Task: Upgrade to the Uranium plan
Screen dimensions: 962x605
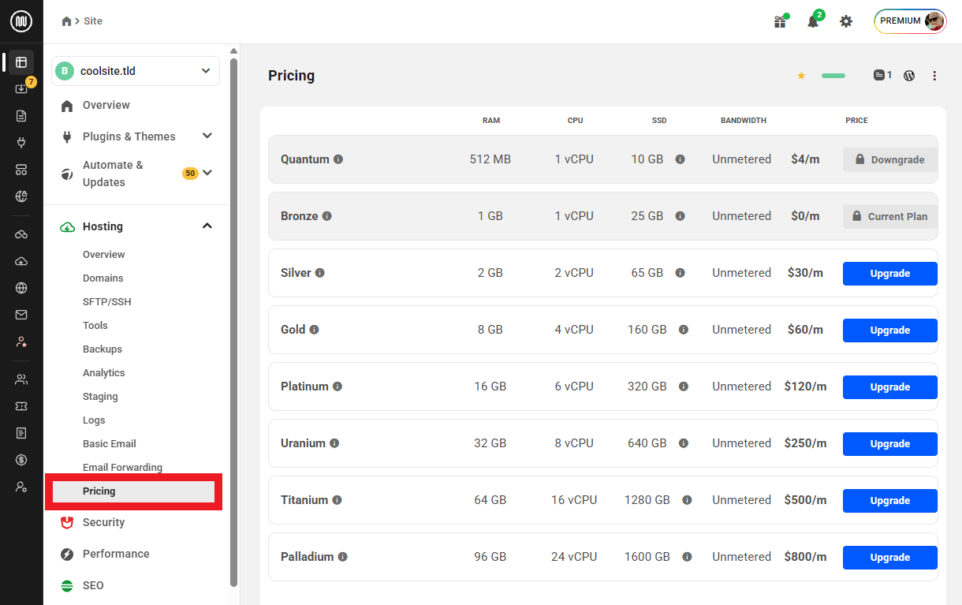Action: [890, 444]
